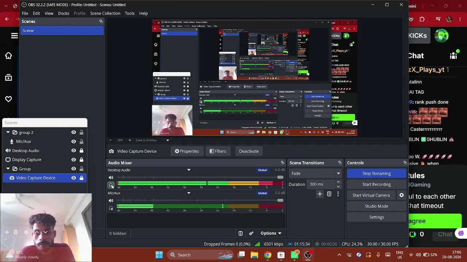
Task: Open advanced audio properties gears icon
Action: click(x=251, y=233)
